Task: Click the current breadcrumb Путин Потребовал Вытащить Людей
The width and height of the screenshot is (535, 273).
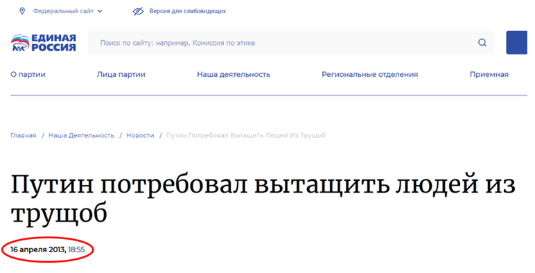Action: click(x=246, y=136)
